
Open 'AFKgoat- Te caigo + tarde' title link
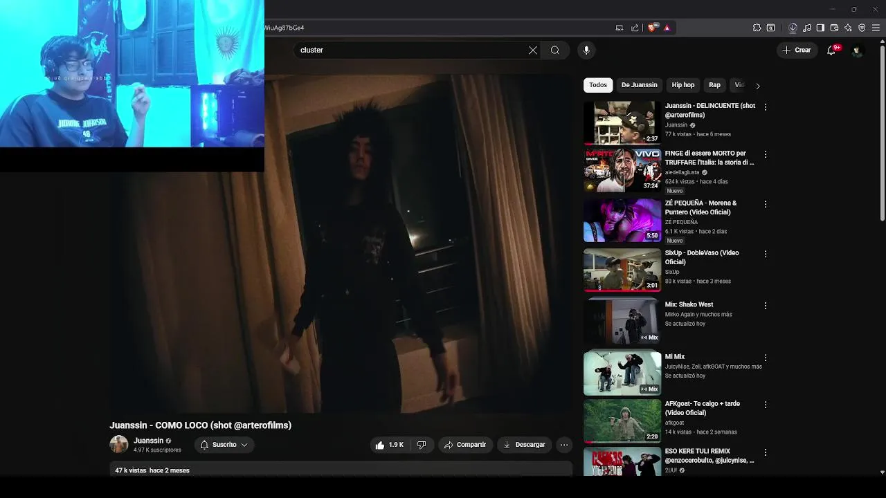(x=703, y=408)
